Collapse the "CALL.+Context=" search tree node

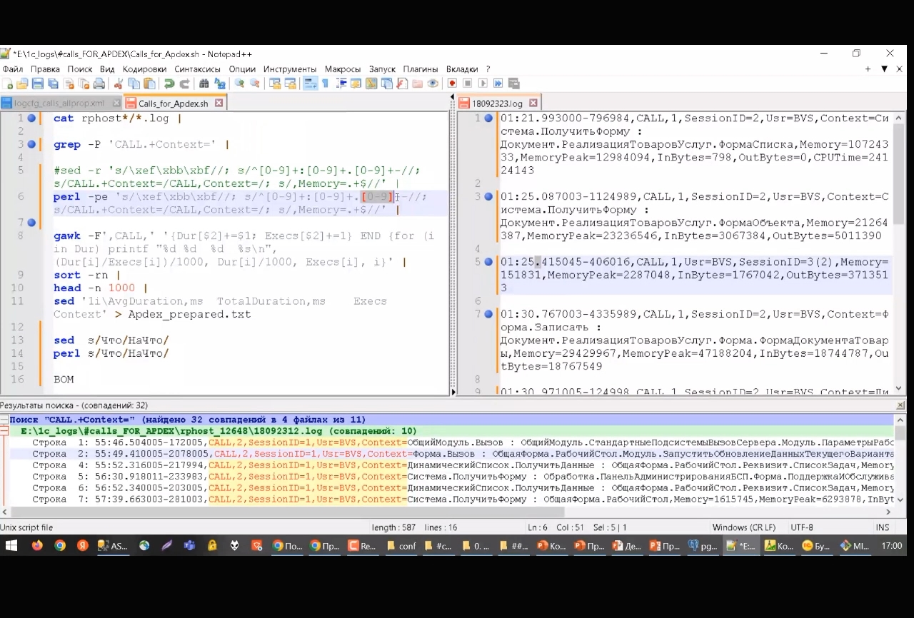(x=4, y=420)
